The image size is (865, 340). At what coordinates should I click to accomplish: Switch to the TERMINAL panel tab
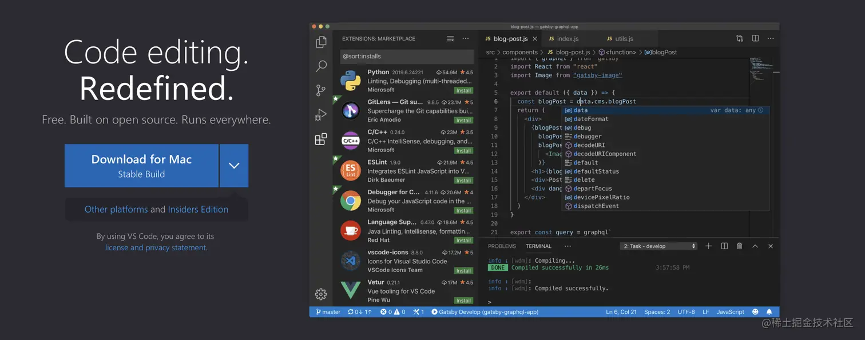click(538, 246)
